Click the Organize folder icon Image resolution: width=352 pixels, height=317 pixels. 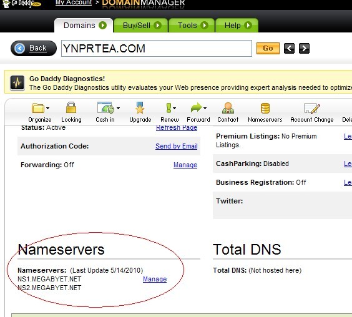37,108
